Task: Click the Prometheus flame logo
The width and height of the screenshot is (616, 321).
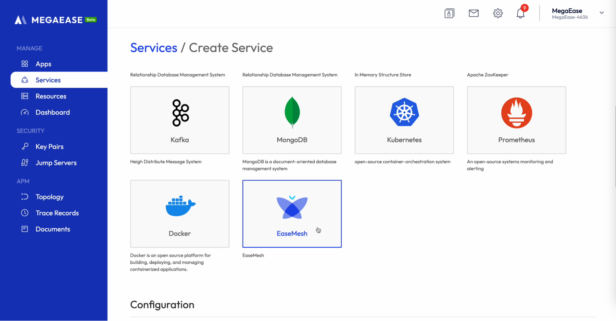Action: point(516,113)
